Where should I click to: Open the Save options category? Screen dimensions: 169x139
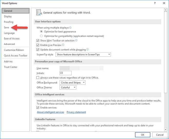[x=6, y=27]
